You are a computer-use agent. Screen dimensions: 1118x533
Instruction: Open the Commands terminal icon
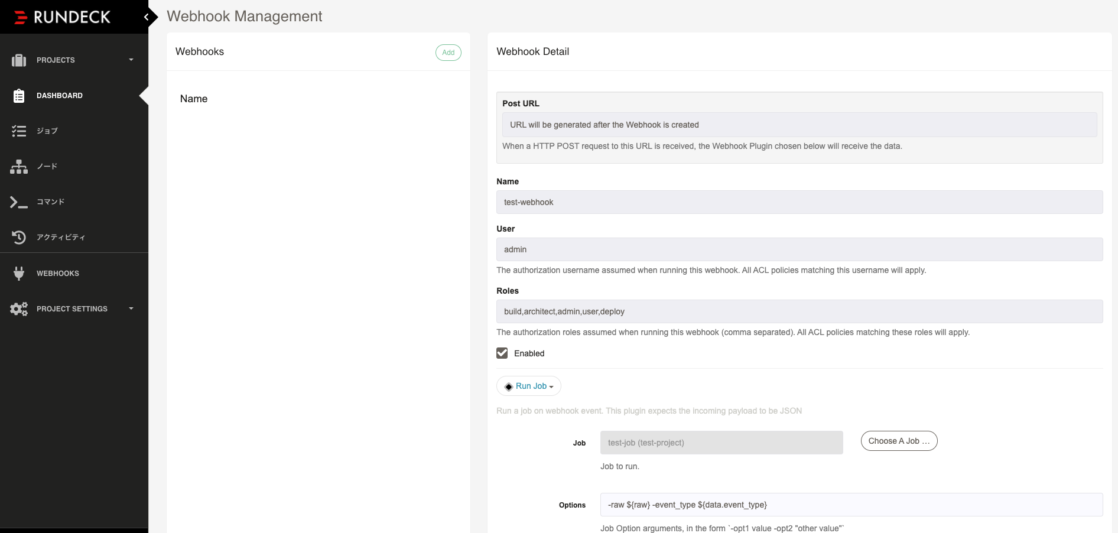(19, 202)
